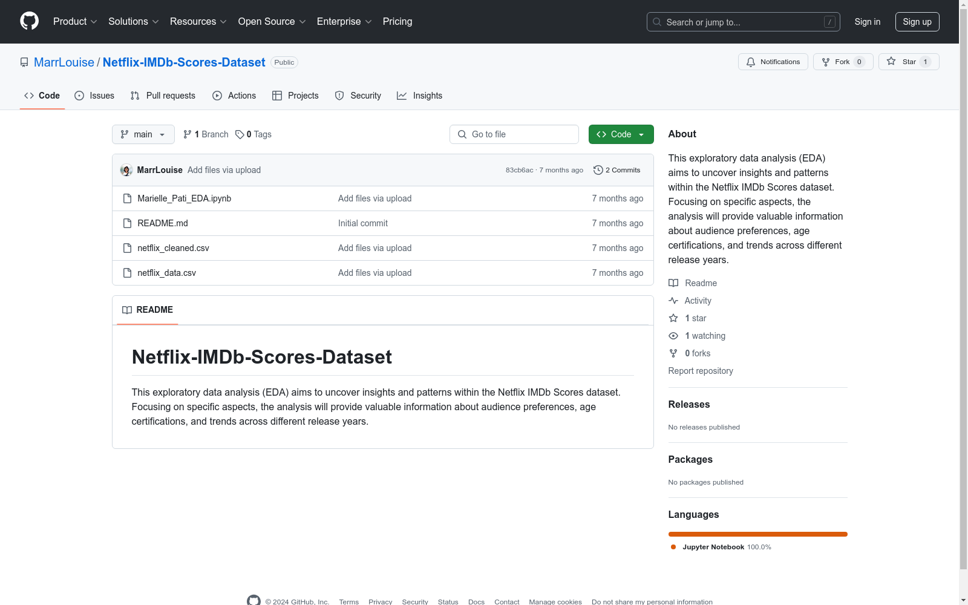Open the Packages section heading
The width and height of the screenshot is (968, 605).
(x=690, y=460)
